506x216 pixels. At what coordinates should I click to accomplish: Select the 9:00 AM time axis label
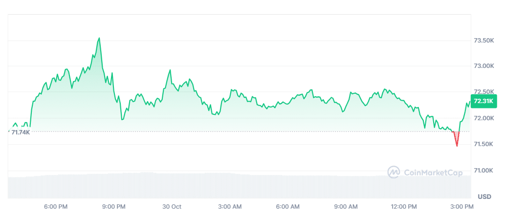[346, 207]
